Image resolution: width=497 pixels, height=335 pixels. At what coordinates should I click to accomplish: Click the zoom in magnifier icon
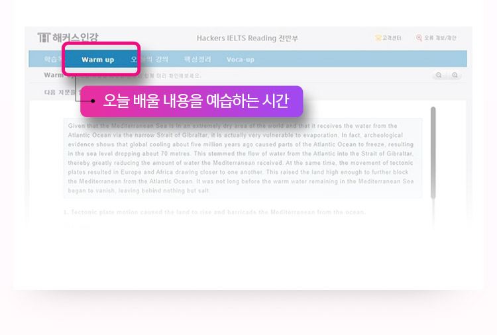click(x=455, y=75)
